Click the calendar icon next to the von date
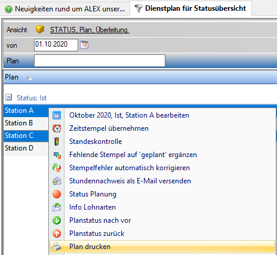 (x=84, y=45)
